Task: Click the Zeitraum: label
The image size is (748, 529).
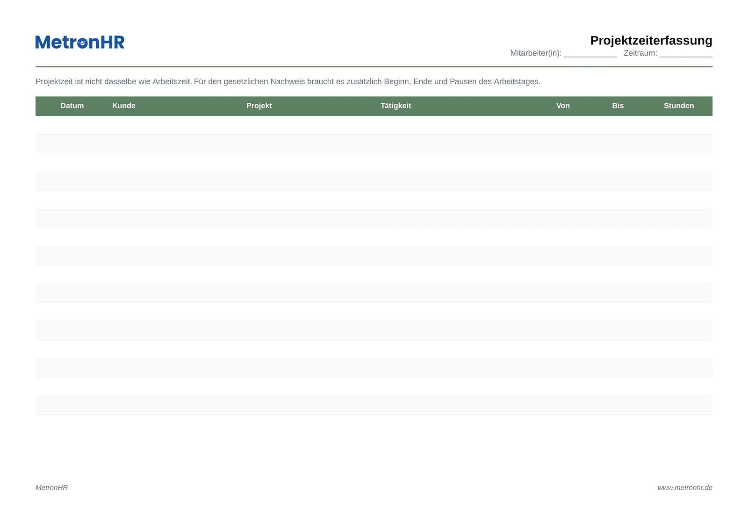Action: 640,53
